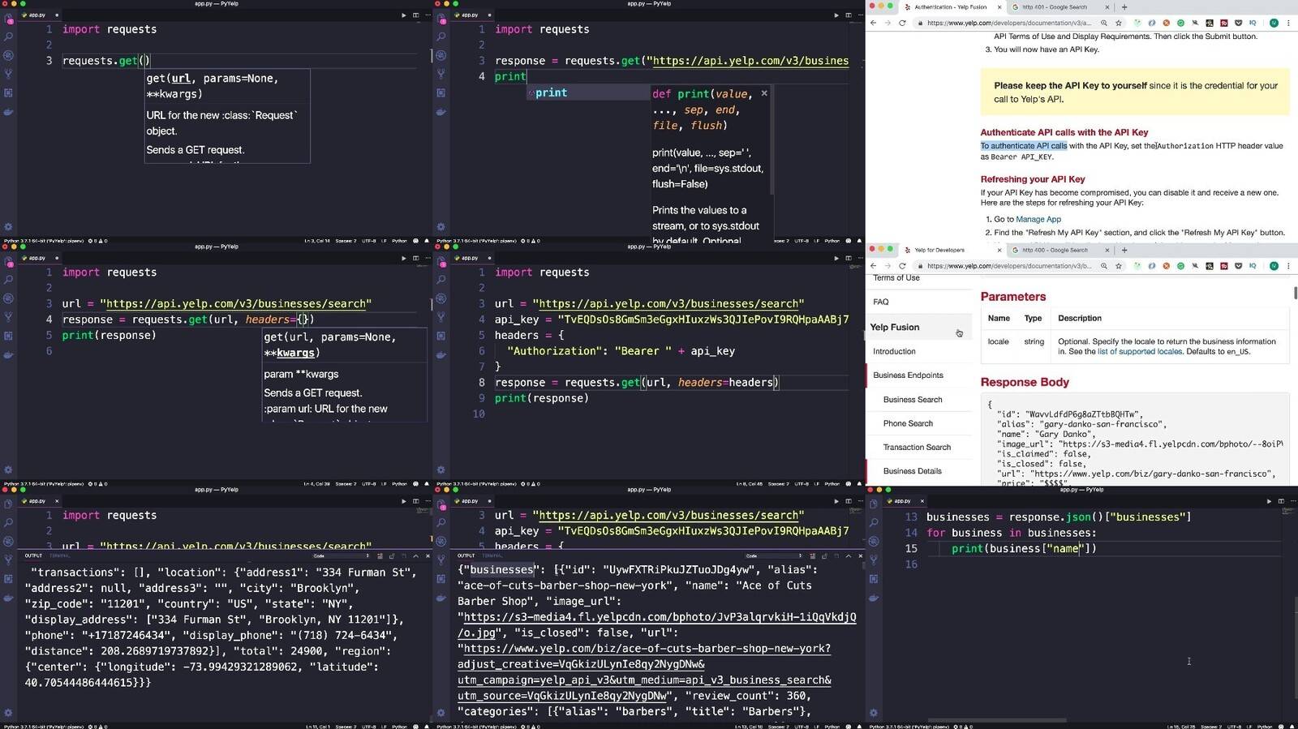The width and height of the screenshot is (1298, 729).
Task: Bookmark the Yelp for Developers page with star
Action: 1119,266
